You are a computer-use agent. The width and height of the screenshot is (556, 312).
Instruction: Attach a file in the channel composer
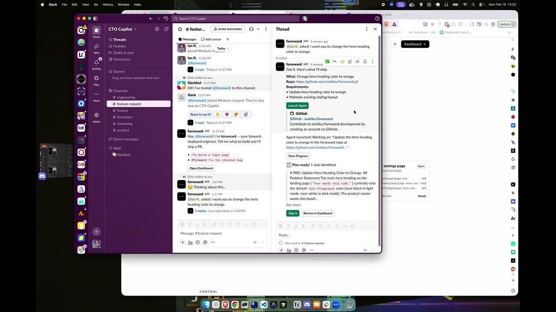coord(182,242)
